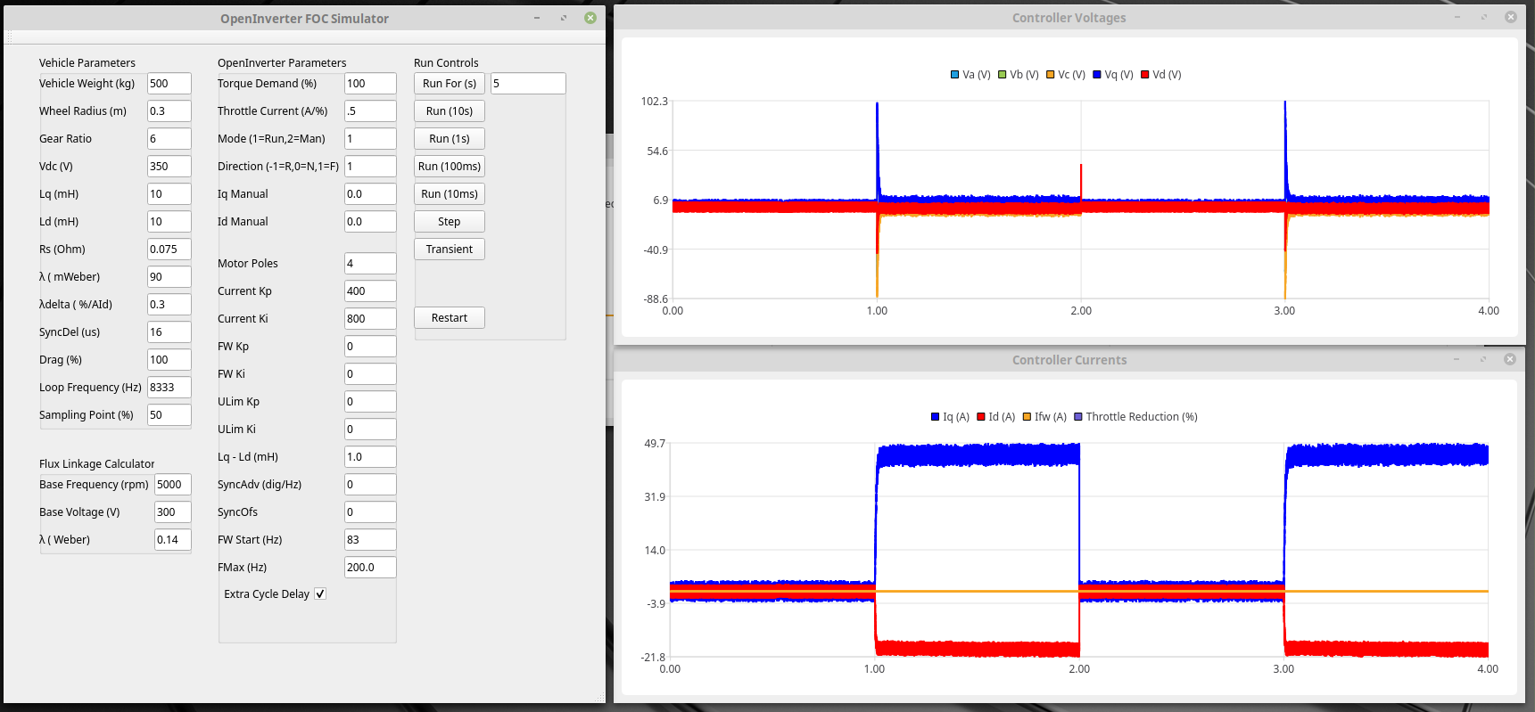Click the Step button

(x=449, y=222)
